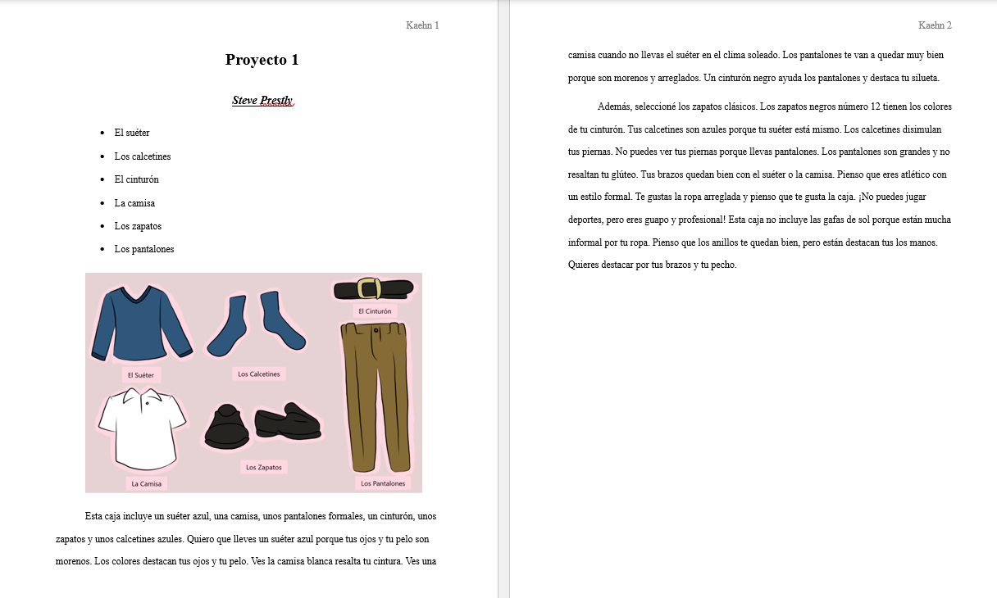Place cursor in 'El suéter' bullet item
Image resolution: width=997 pixels, height=598 pixels.
[x=132, y=133]
